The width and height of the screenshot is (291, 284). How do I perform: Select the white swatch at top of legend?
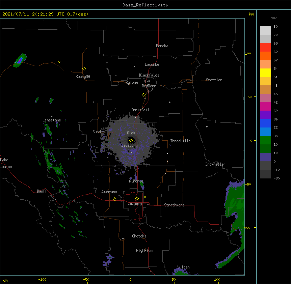click(265, 30)
